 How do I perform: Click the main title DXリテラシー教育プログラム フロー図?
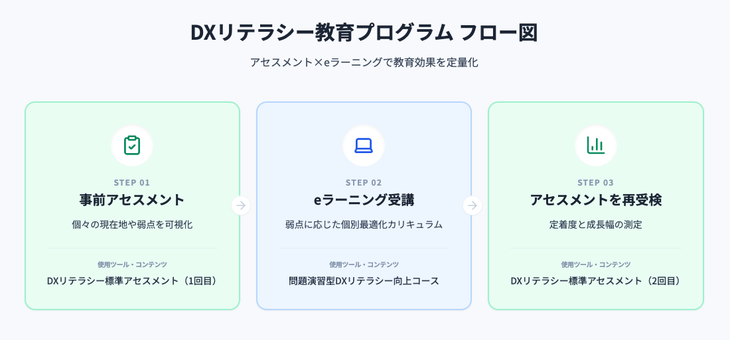364,33
